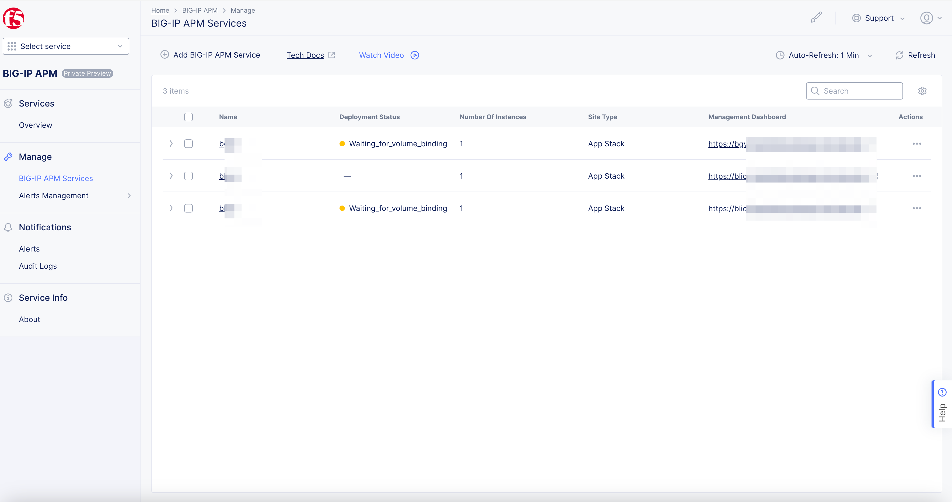Go to Home breadcrumb link

160,10
